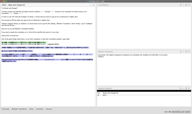Open the Comments tab

[x=39, y=109]
